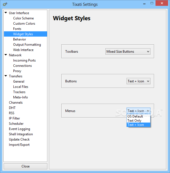170x173 pixels.
Task: Open IP Filter settings
Action: pos(14,118)
